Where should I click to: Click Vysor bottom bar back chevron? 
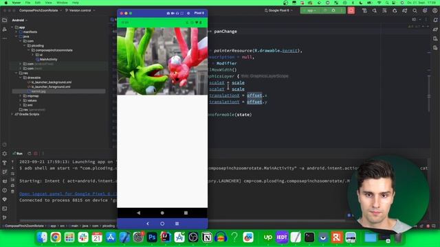148,224
